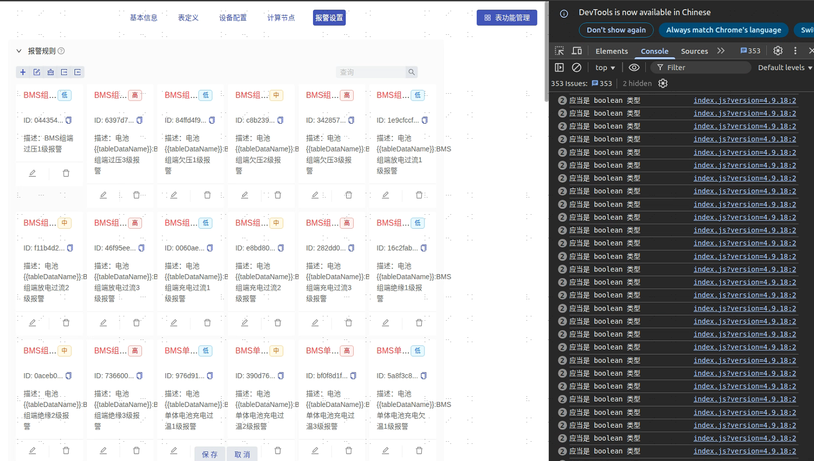Viewport: 814px width, 461px height.
Task: Open the Default levels dropdown
Action: pyautogui.click(x=785, y=67)
